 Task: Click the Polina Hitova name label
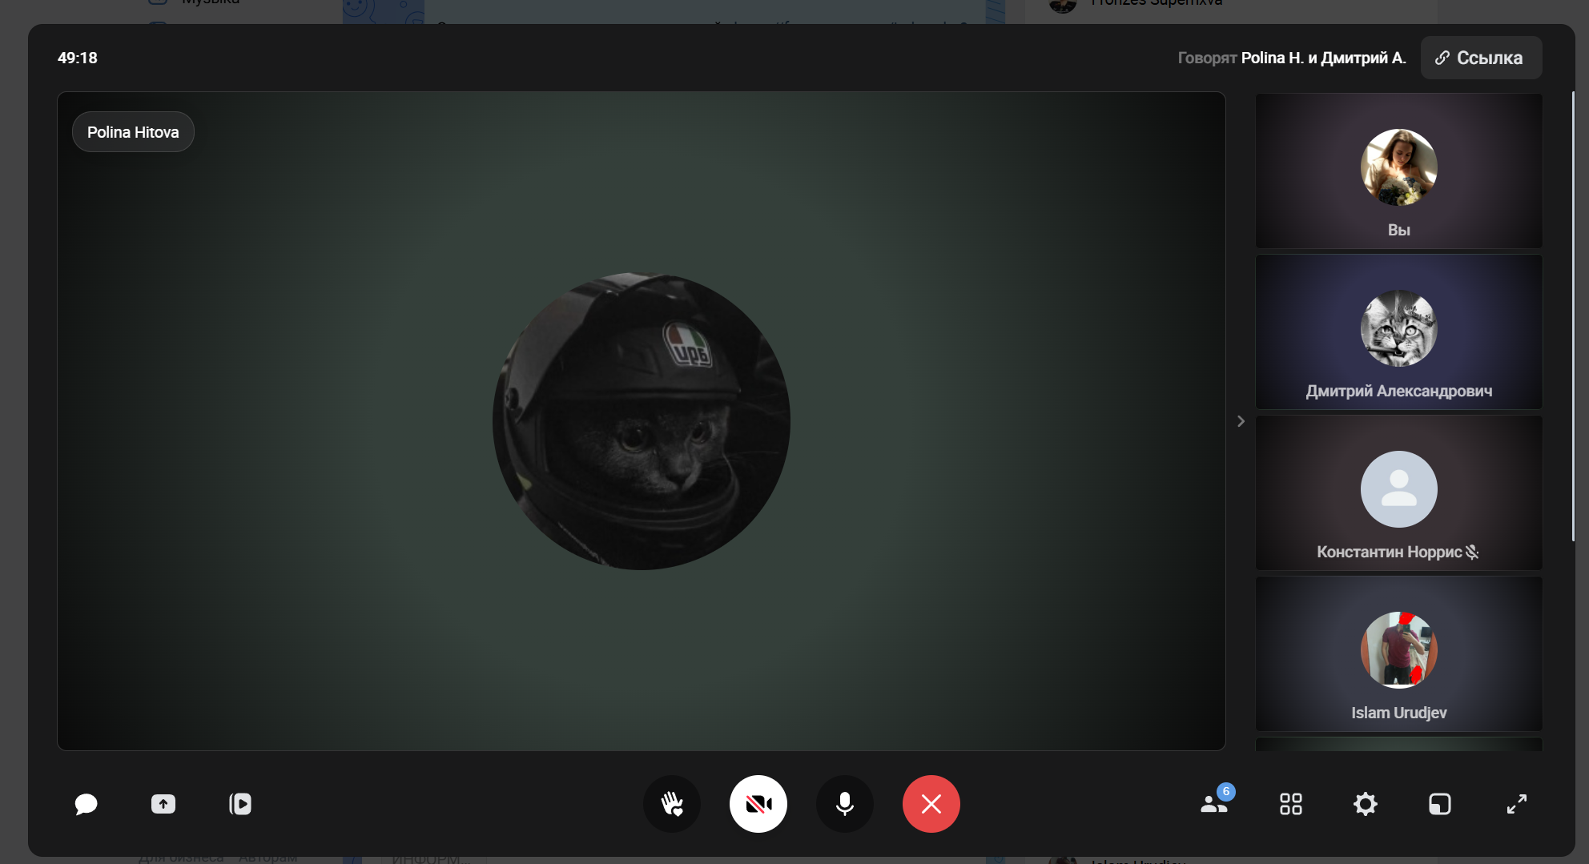tap(133, 132)
